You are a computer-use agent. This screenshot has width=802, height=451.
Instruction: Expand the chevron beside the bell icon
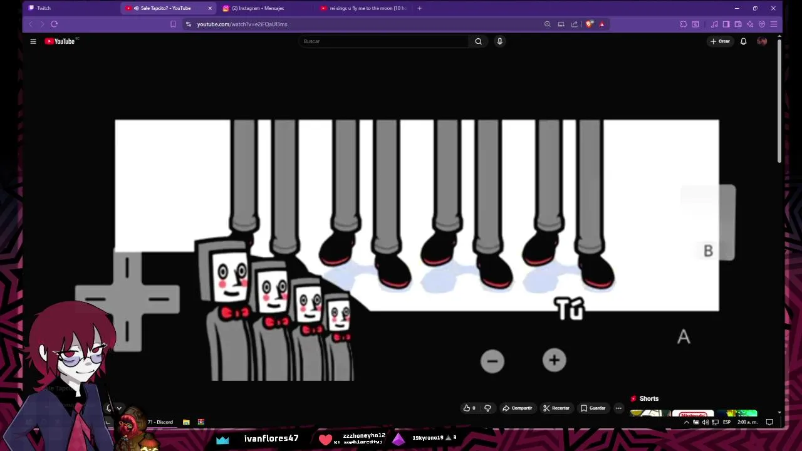(x=119, y=408)
